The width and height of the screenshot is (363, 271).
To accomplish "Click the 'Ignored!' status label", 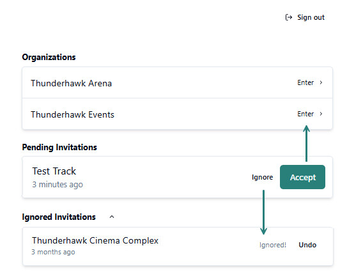I will click(273, 245).
